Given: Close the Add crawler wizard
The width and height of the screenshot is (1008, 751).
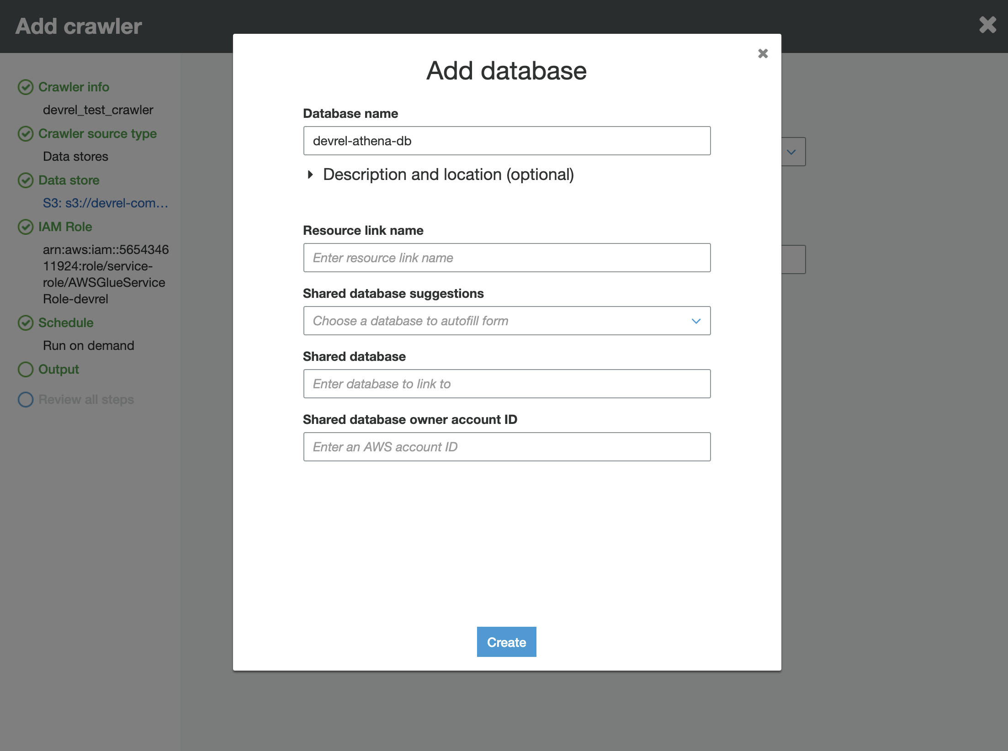Looking at the screenshot, I should click(x=987, y=25).
